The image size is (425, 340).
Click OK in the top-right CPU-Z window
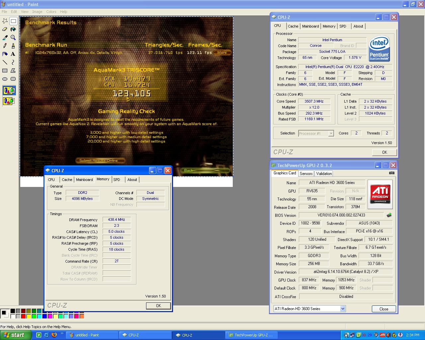(x=384, y=152)
